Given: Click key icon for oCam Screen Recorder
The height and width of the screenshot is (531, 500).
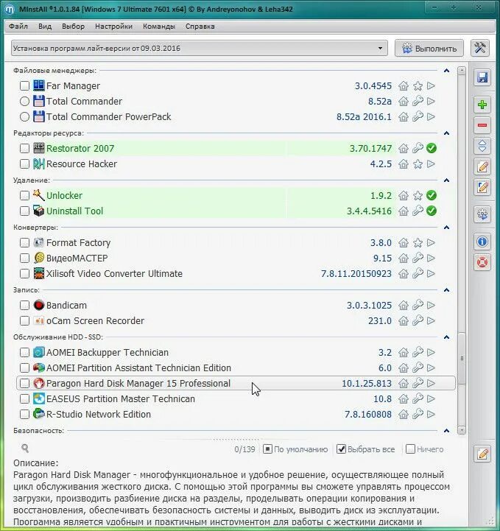Looking at the screenshot, I should click(x=418, y=320).
